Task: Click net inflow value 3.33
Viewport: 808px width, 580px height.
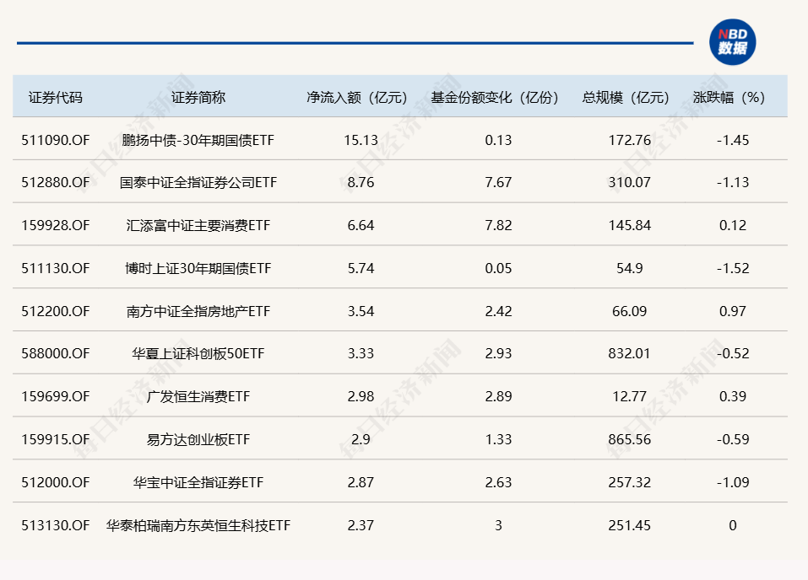Action: pos(361,353)
